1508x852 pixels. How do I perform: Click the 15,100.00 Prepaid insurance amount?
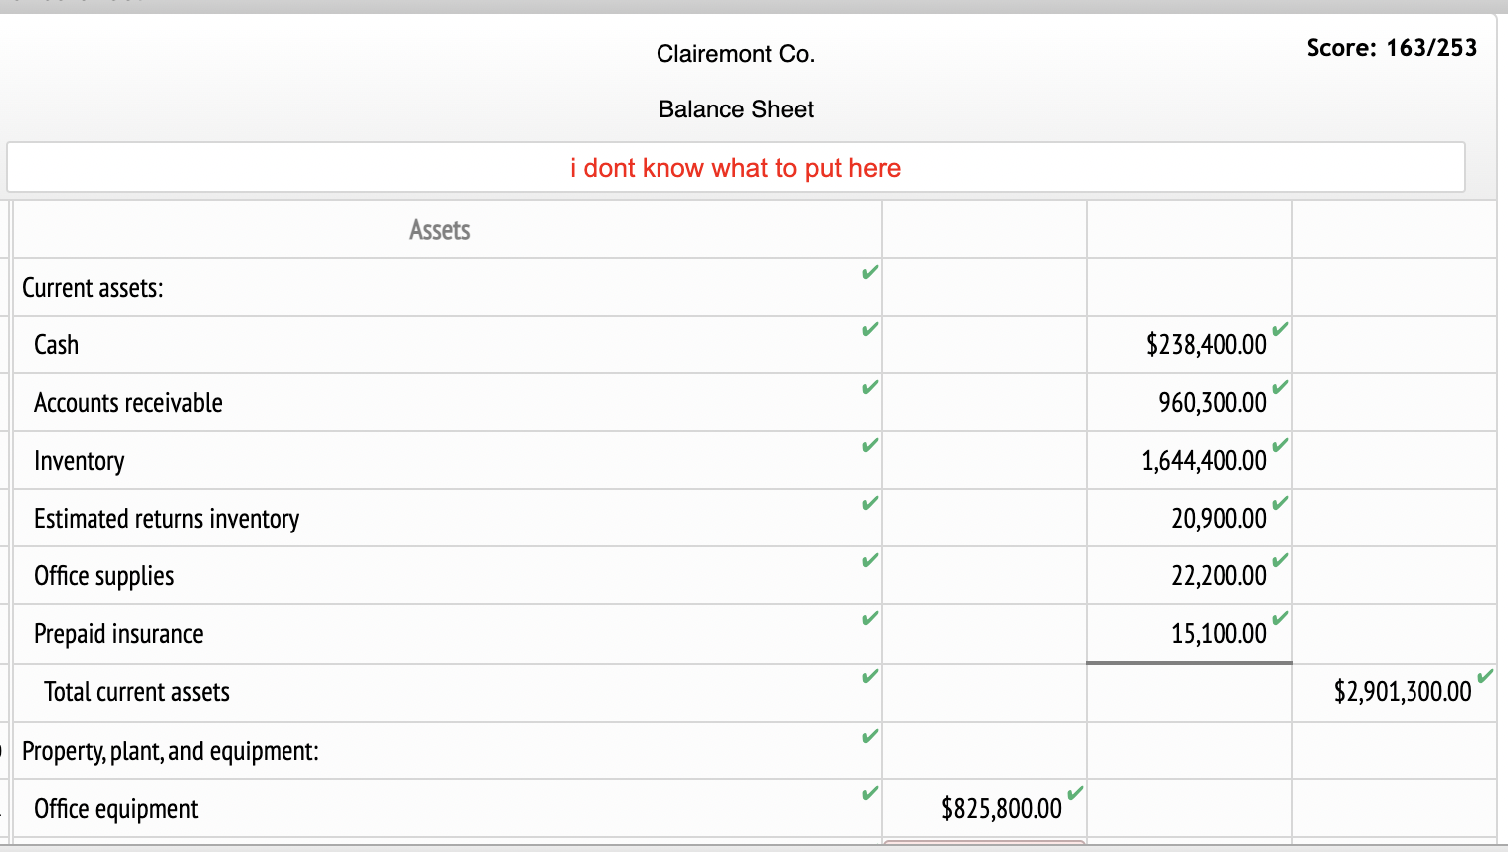(x=1219, y=634)
